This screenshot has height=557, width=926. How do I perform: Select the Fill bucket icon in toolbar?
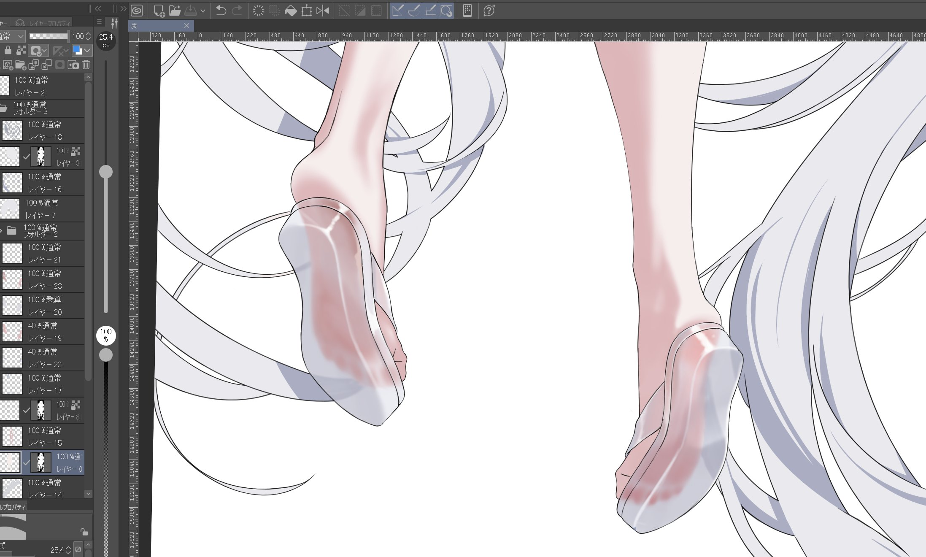point(291,11)
